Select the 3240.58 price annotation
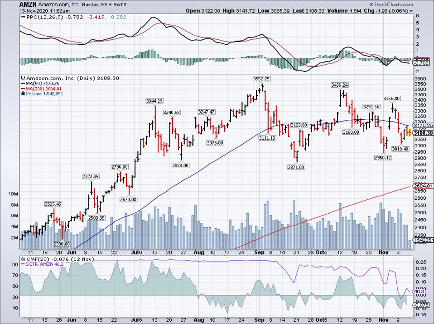 pos(172,113)
